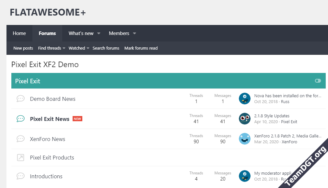Click the Oct 20, 2018 date in Demo Board News row
The image size is (328, 188).
point(266,102)
